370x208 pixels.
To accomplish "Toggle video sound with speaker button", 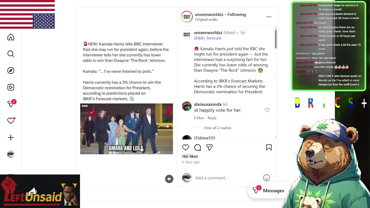I will click(169, 179).
